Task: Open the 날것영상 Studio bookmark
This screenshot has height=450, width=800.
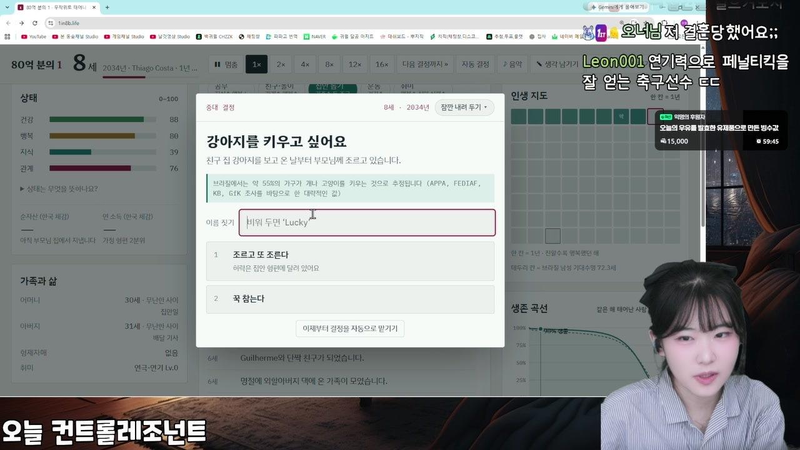Action: pos(170,37)
